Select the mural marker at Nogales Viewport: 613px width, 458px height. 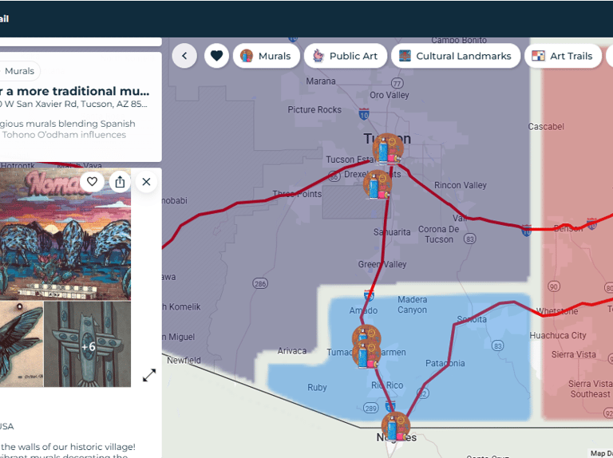396,427
